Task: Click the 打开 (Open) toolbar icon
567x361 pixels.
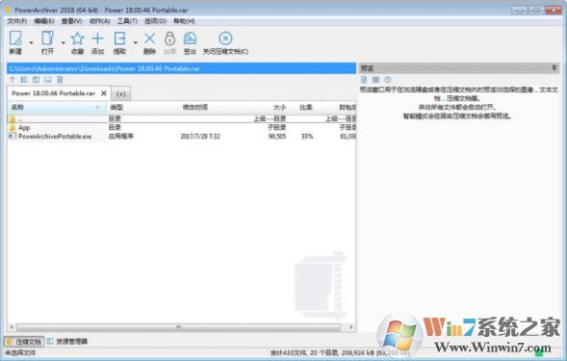Action: tap(47, 39)
